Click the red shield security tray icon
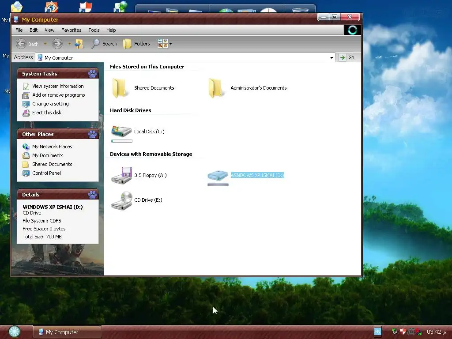This screenshot has height=339, width=452. (x=403, y=331)
